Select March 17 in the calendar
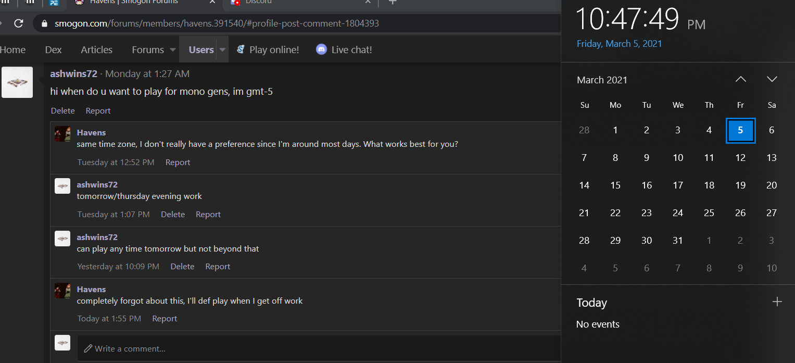 tap(678, 185)
